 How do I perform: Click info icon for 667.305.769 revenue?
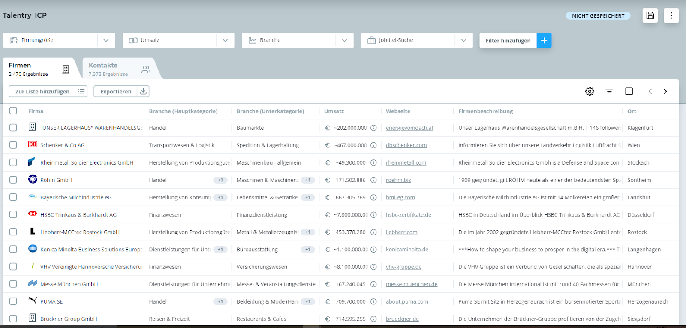tap(373, 197)
